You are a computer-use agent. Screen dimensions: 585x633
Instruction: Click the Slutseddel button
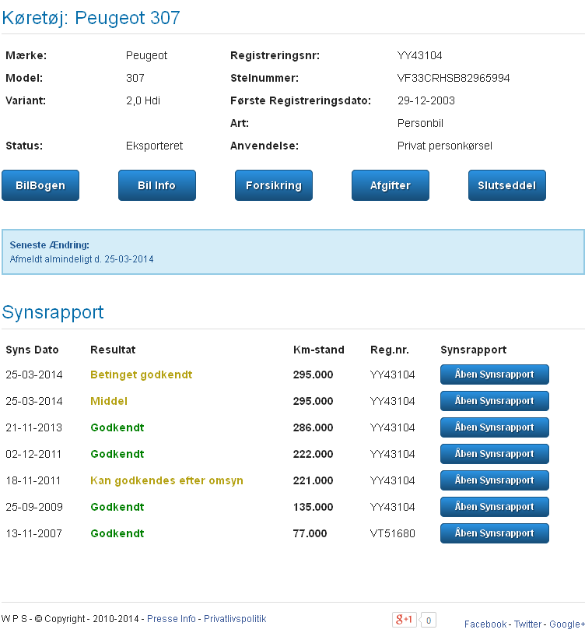[506, 185]
